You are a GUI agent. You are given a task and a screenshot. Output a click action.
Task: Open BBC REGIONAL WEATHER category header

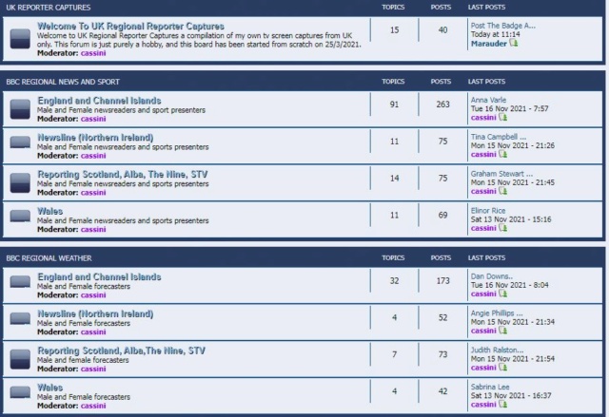click(x=49, y=258)
